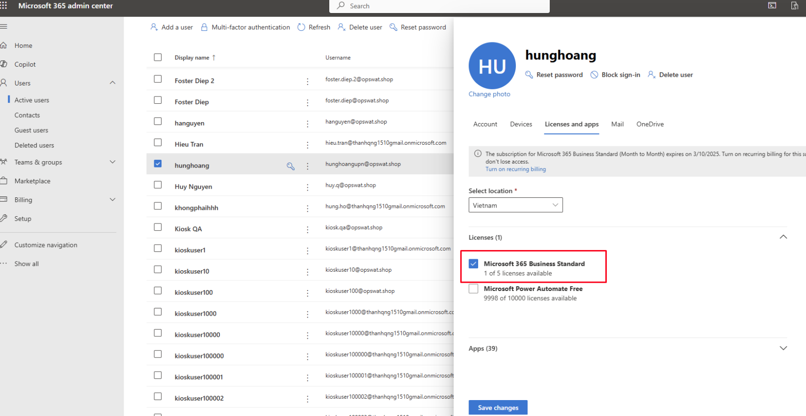Click the reset password key icon beside hunghoang
The height and width of the screenshot is (416, 806).
pyautogui.click(x=291, y=166)
